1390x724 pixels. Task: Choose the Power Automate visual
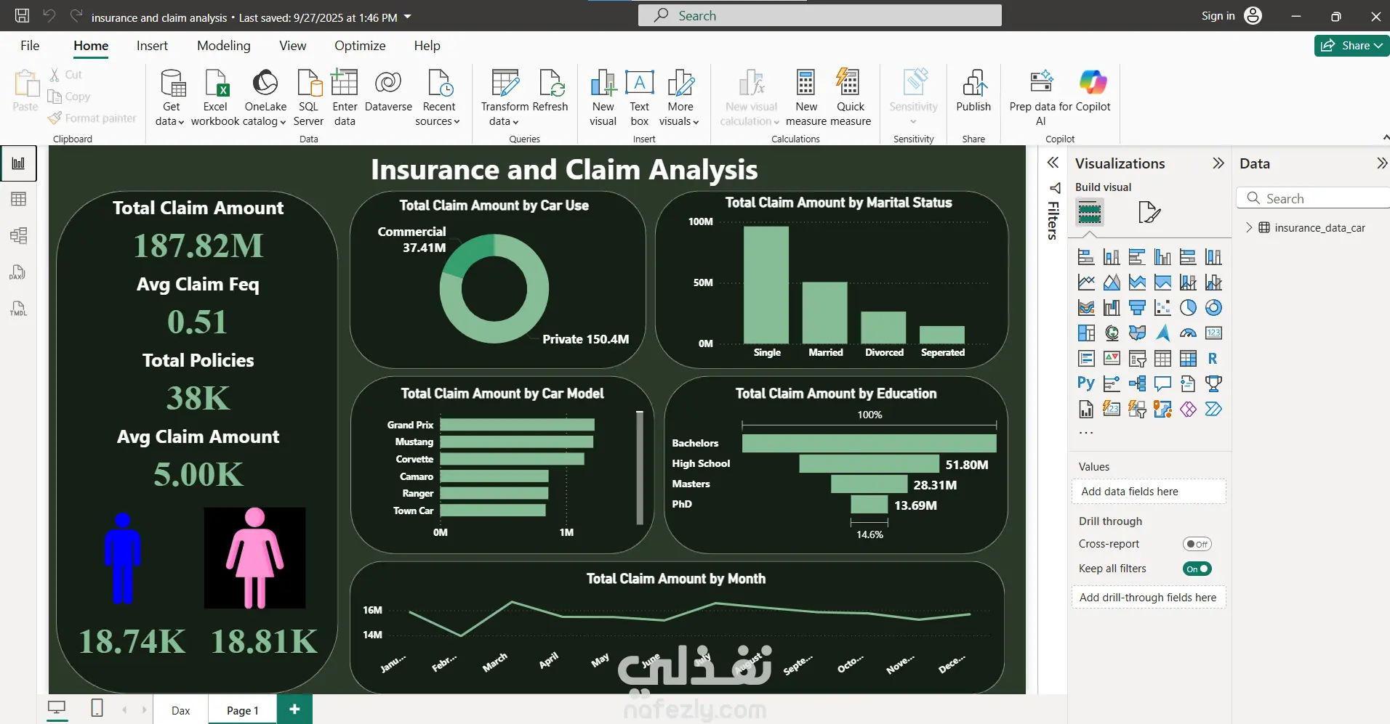[1213, 409]
